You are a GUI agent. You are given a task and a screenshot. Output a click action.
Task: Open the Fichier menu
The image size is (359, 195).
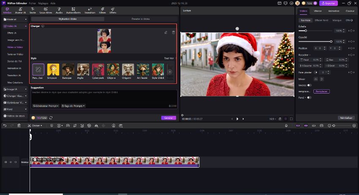[x=33, y=3]
